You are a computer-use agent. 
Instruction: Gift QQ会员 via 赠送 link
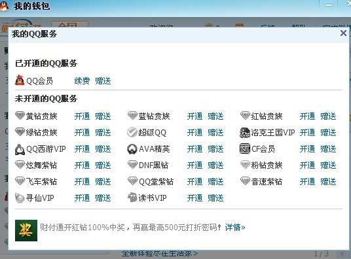pos(103,81)
